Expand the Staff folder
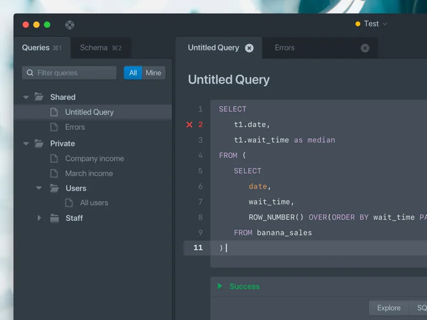 (x=39, y=218)
